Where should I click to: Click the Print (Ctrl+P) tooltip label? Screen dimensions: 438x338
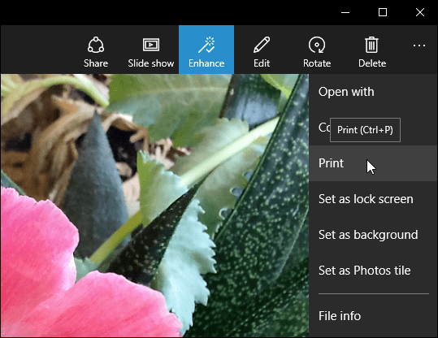[x=365, y=130]
